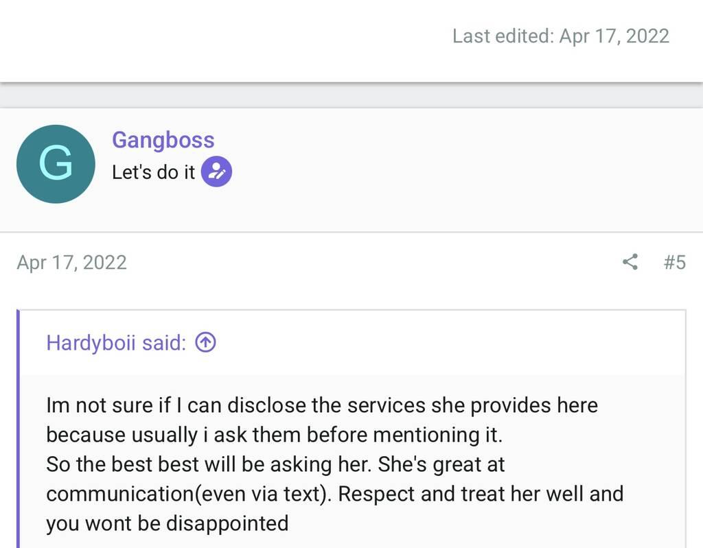Click the purple badge beside Let's do it

pyautogui.click(x=216, y=172)
